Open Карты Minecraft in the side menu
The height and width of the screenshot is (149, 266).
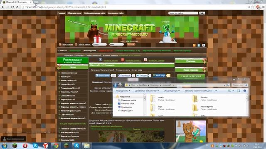click(68, 99)
